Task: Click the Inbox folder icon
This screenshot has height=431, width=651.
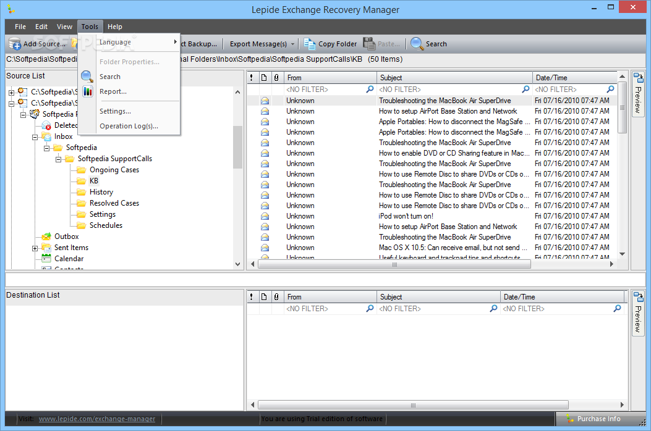Action: pyautogui.click(x=46, y=136)
